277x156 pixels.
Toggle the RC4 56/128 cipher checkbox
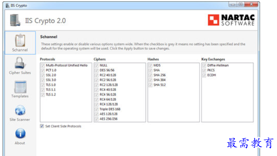click(96, 95)
